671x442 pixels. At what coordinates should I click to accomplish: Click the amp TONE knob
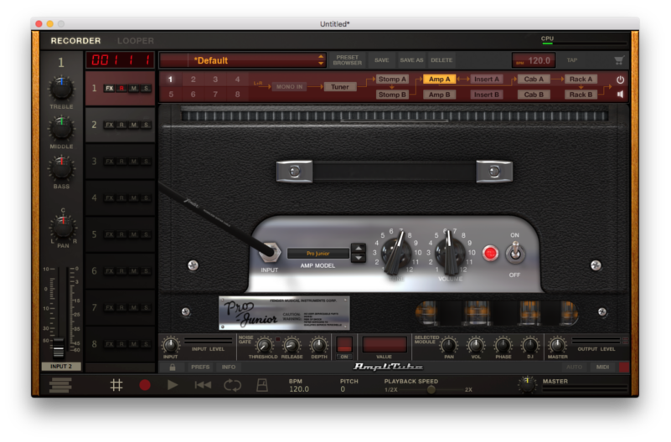pos(396,254)
